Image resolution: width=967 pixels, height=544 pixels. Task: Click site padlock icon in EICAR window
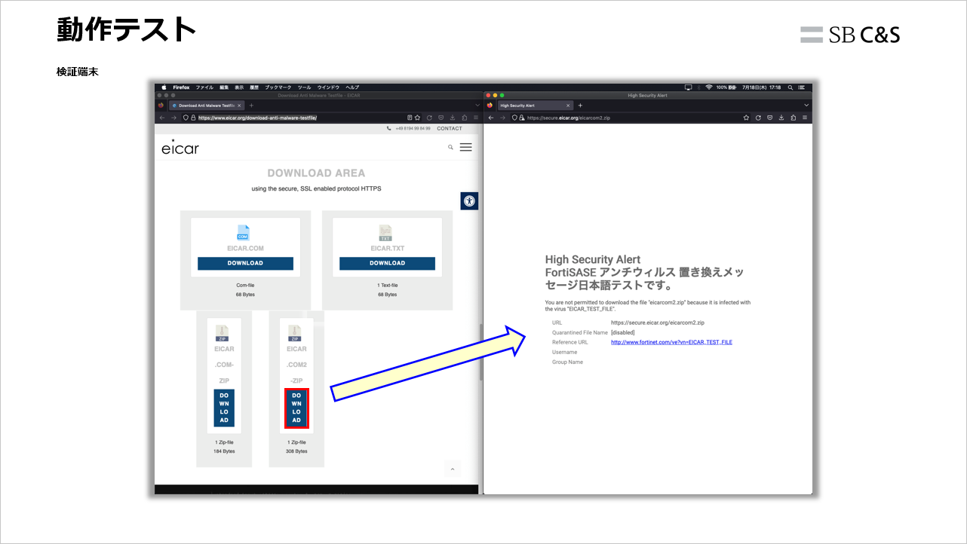(193, 118)
